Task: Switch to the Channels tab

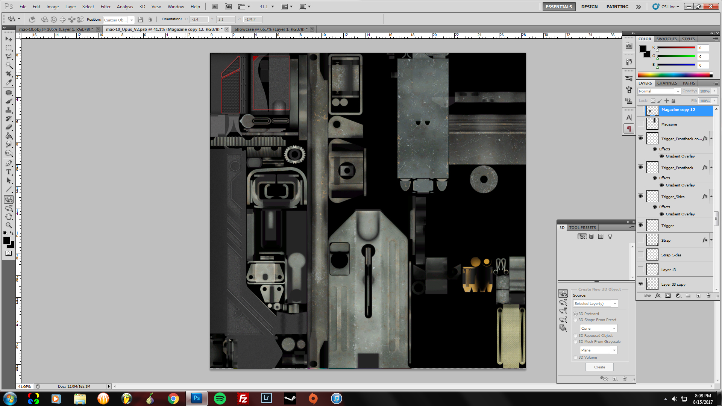Action: pos(667,83)
